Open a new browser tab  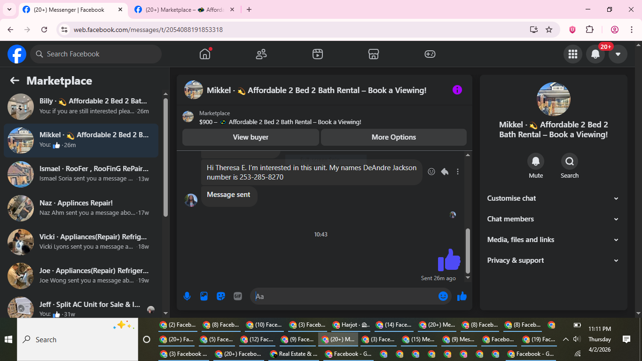[249, 9]
